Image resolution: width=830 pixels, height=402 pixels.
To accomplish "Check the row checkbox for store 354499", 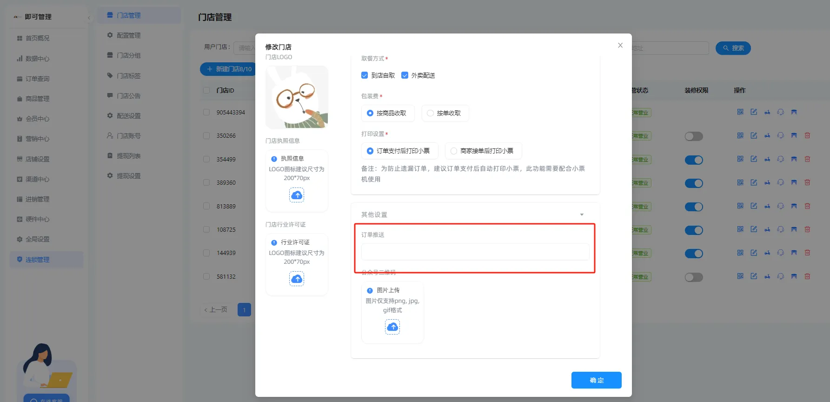I will [x=206, y=159].
